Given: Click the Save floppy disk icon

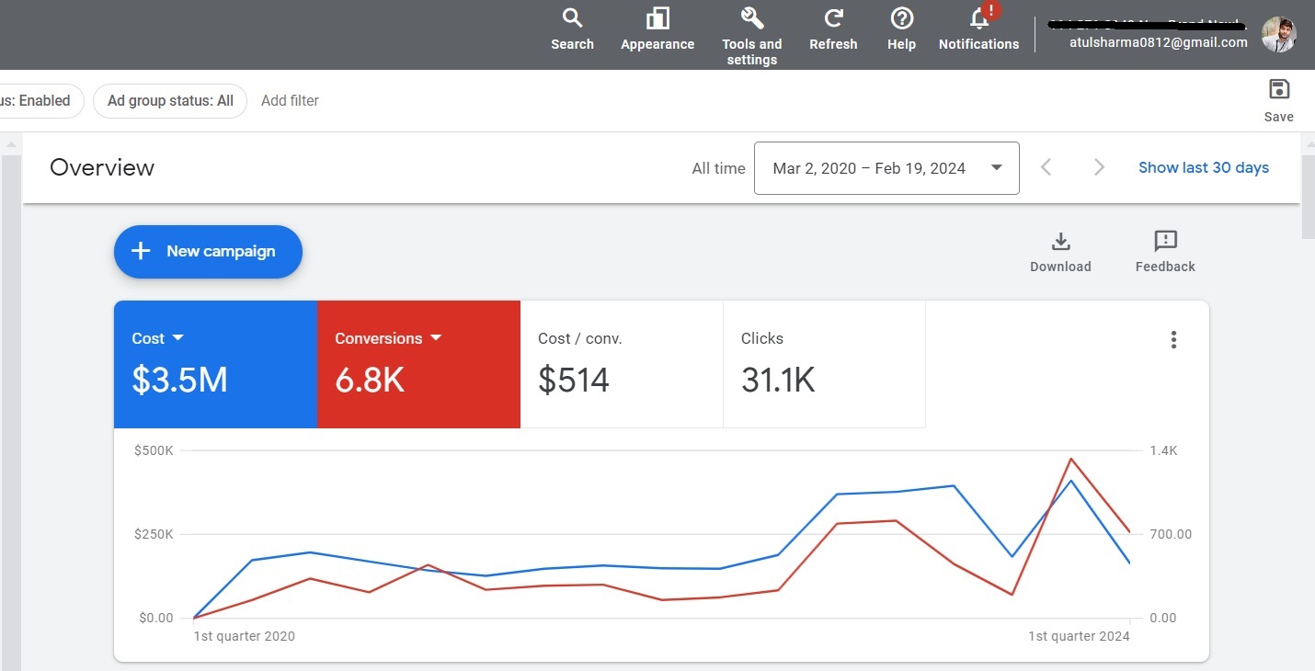Looking at the screenshot, I should point(1278,90).
